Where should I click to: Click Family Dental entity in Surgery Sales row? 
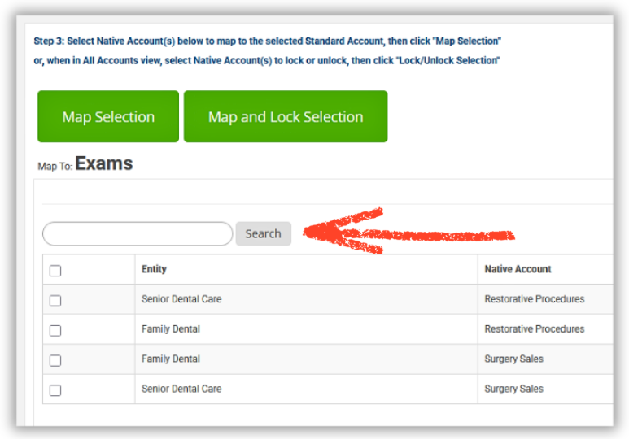click(x=171, y=359)
